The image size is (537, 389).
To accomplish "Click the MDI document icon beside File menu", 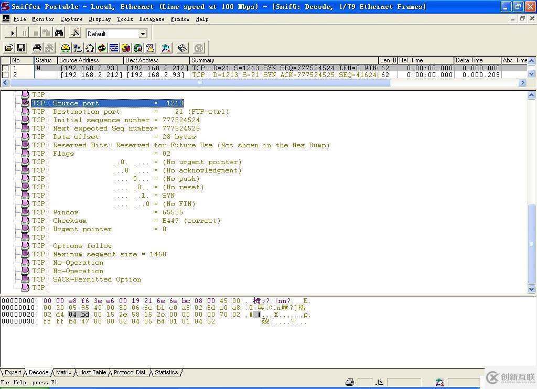I will (x=6, y=19).
